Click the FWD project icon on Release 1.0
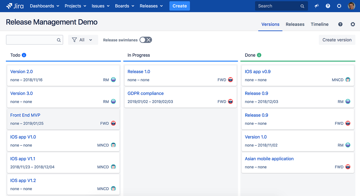 tap(230, 79)
